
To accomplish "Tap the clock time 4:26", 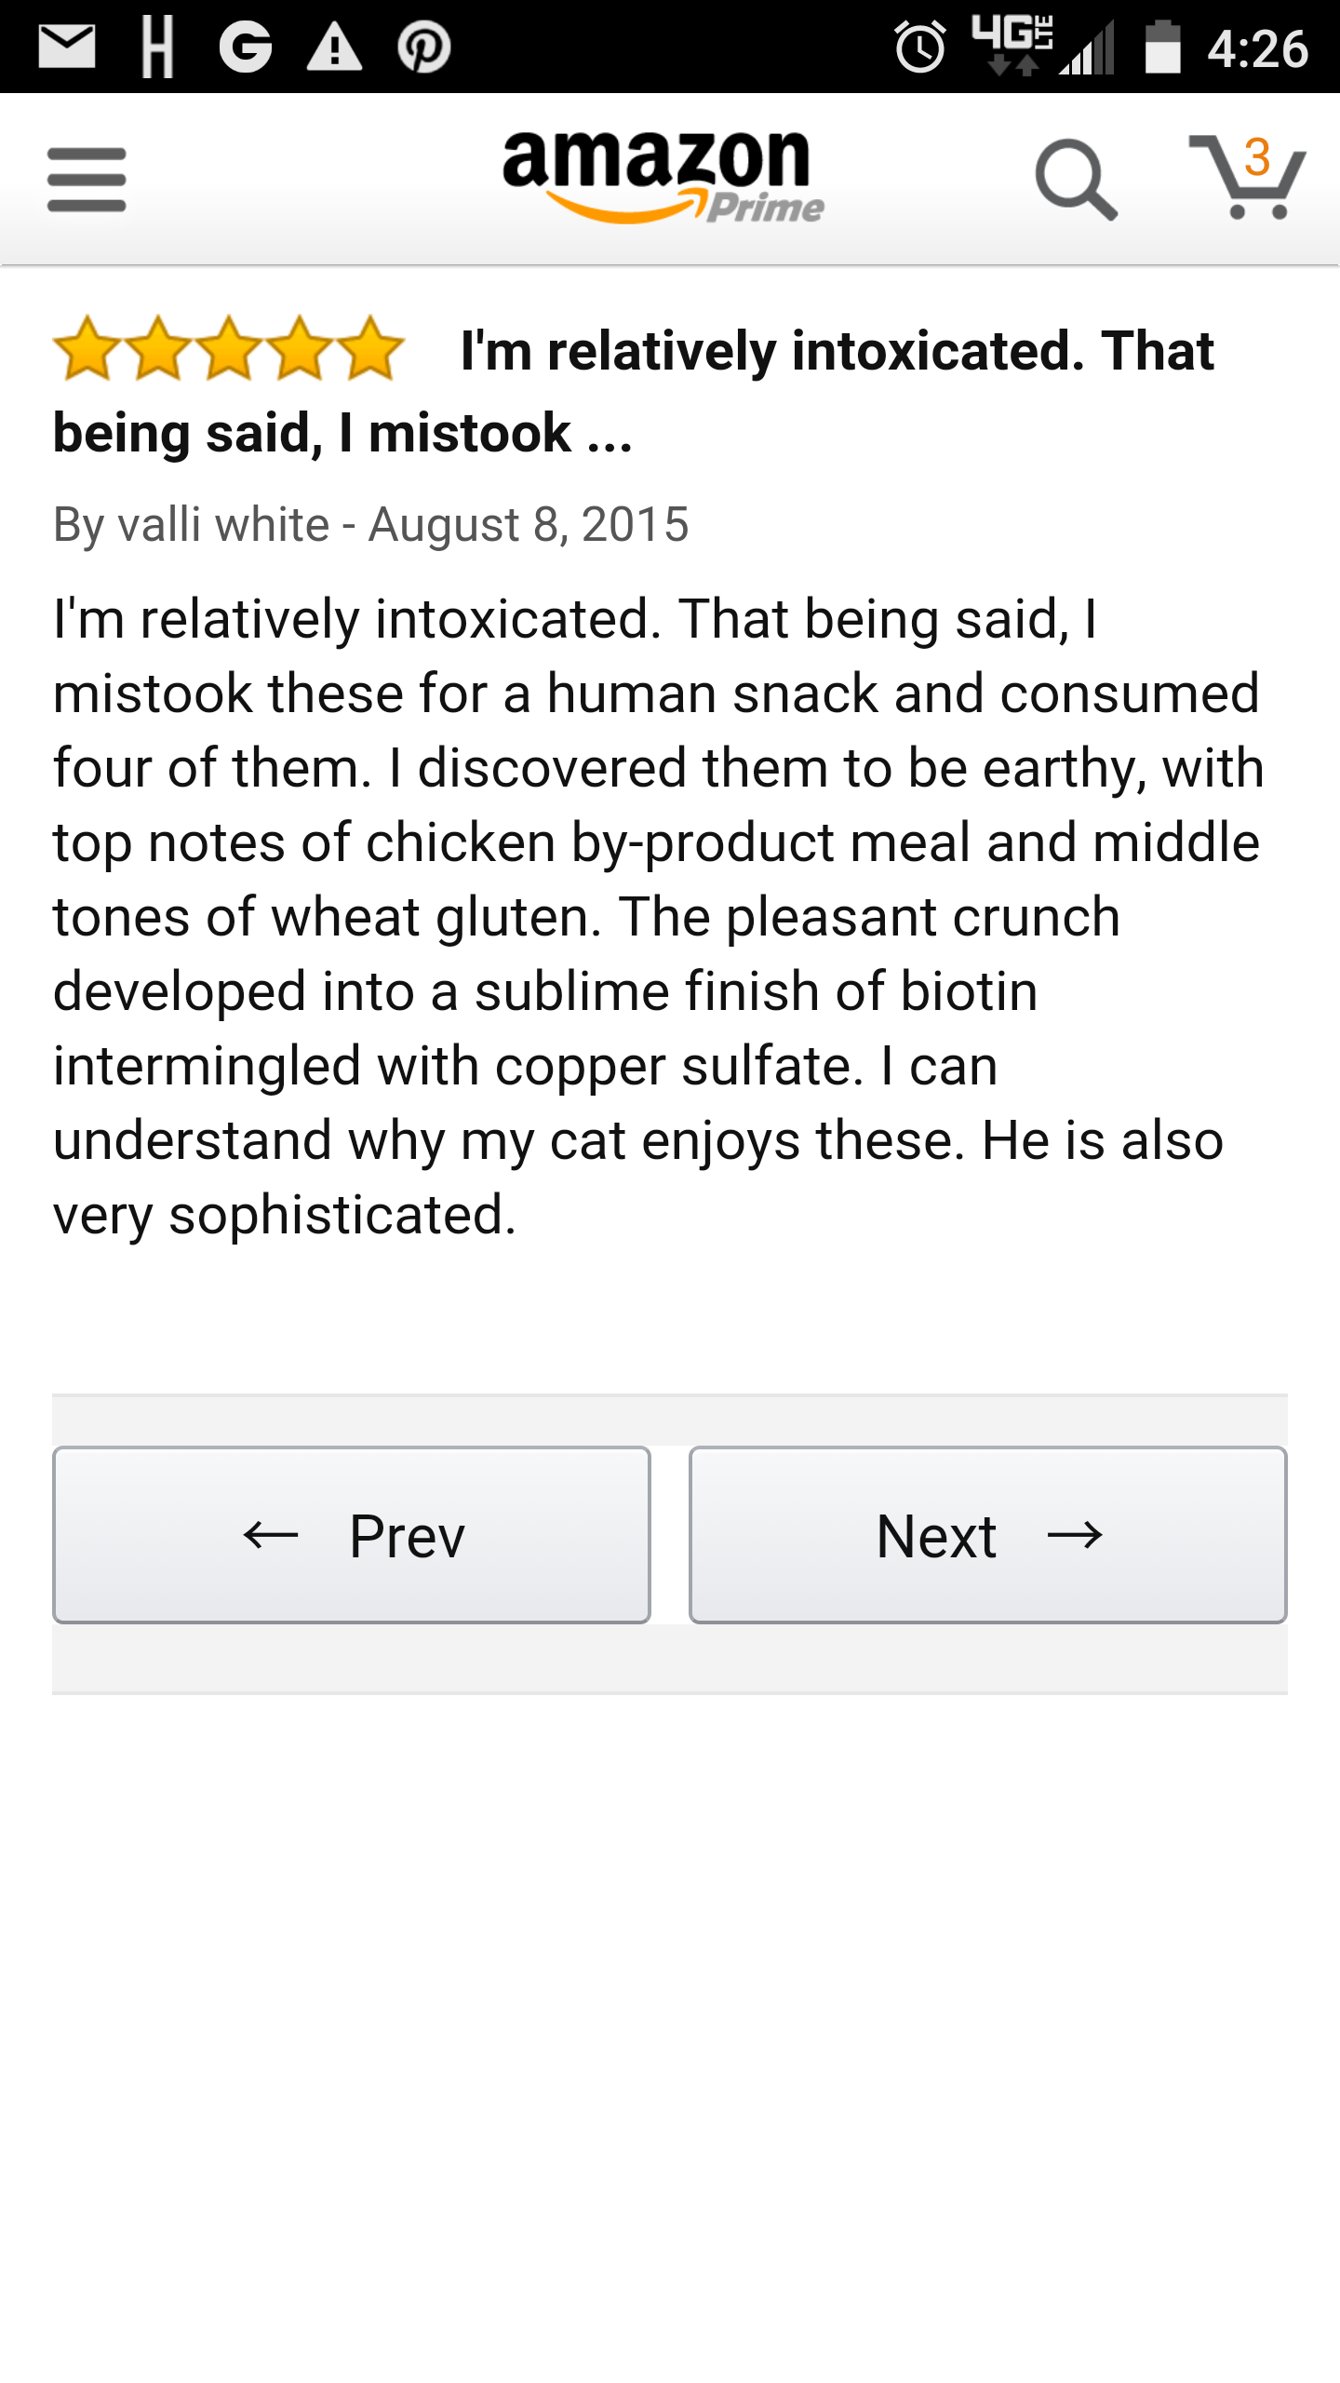I will (1258, 48).
